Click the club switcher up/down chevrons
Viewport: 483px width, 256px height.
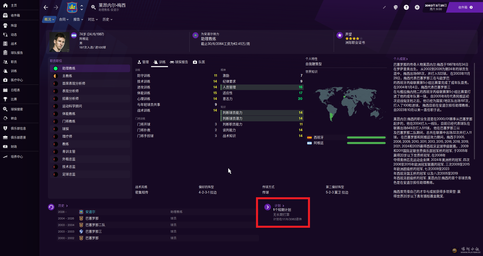coord(81,7)
